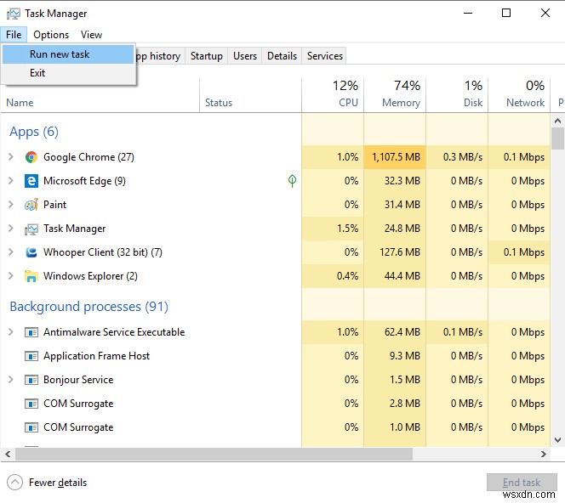
Task: Switch to the Details tab
Action: point(282,56)
